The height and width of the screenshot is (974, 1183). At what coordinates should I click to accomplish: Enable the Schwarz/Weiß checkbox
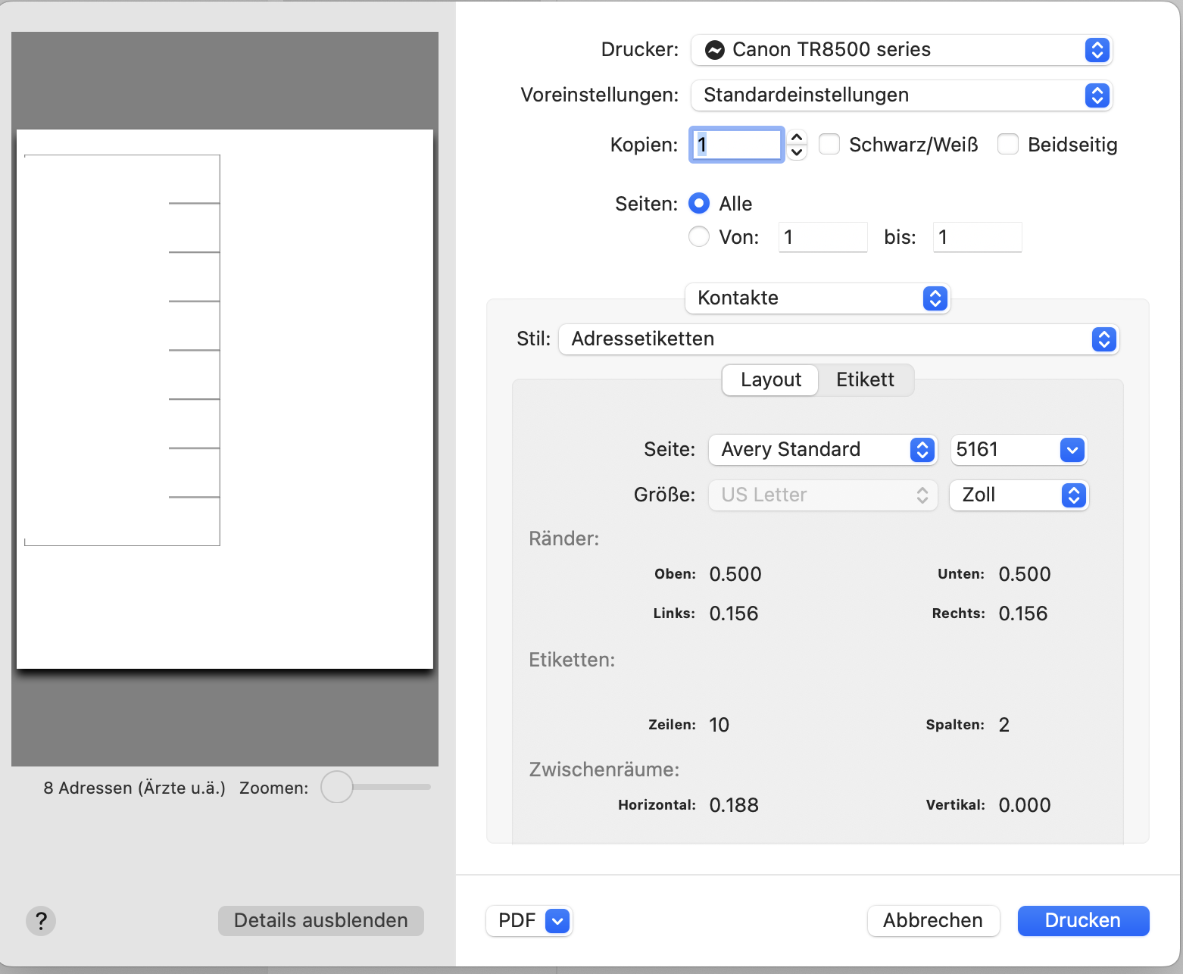(x=829, y=144)
